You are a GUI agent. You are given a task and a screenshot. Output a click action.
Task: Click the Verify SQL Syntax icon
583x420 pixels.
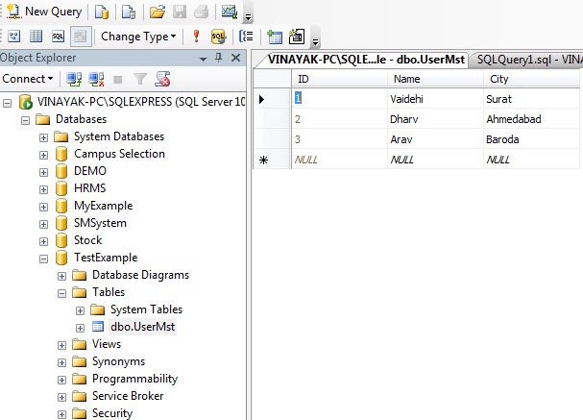[x=218, y=37]
